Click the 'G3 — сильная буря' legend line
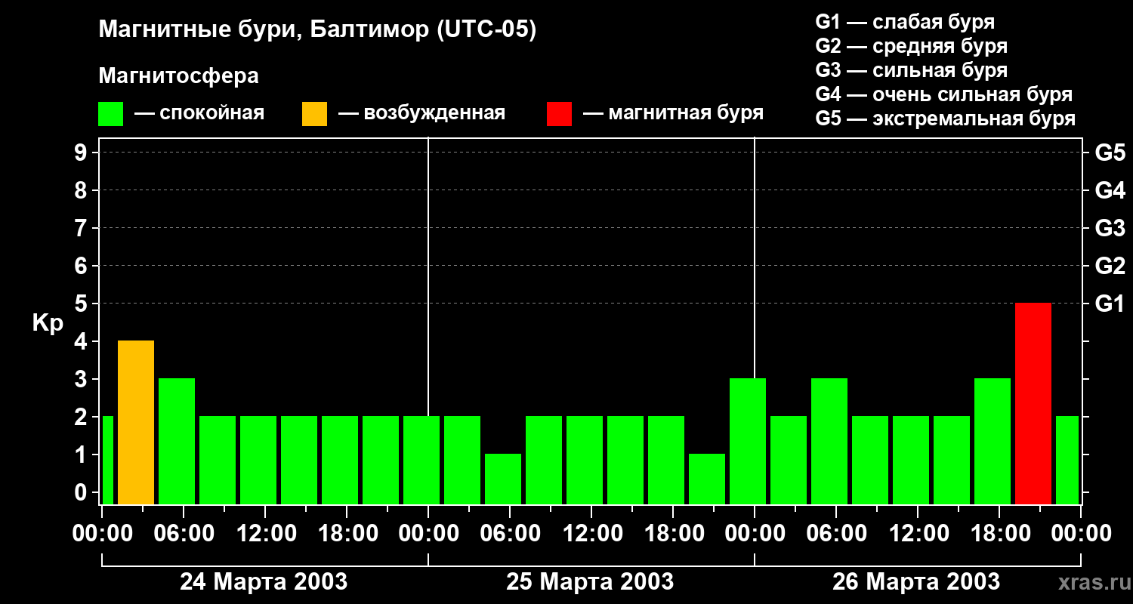Image resolution: width=1133 pixels, height=604 pixels. pos(911,70)
